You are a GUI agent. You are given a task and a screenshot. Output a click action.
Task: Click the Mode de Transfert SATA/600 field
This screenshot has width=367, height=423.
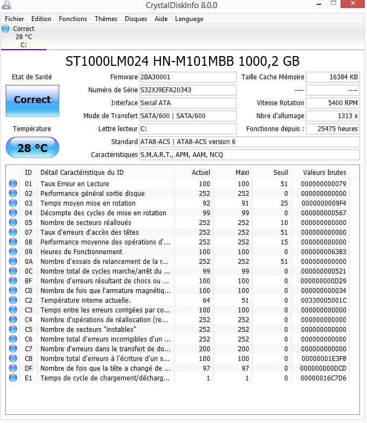188,116
